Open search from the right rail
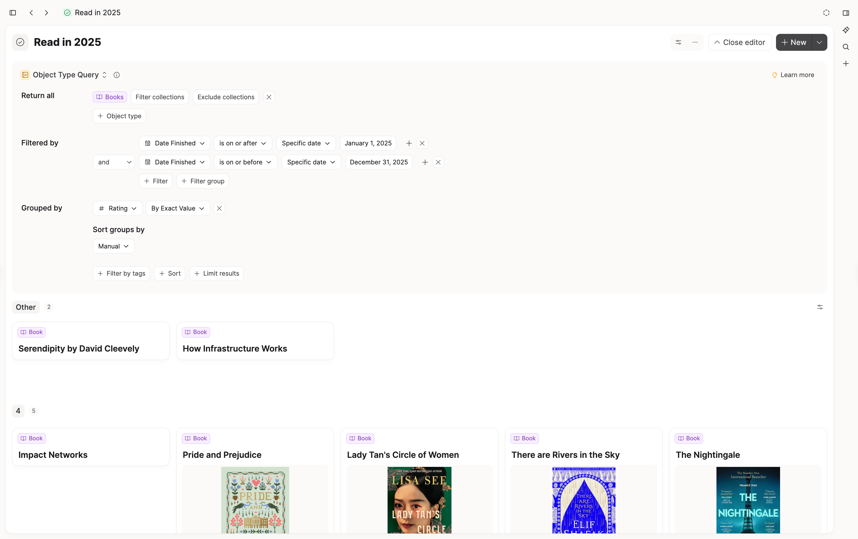The height and width of the screenshot is (539, 858). pyautogui.click(x=846, y=47)
